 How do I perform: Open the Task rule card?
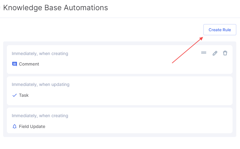pos(120,91)
